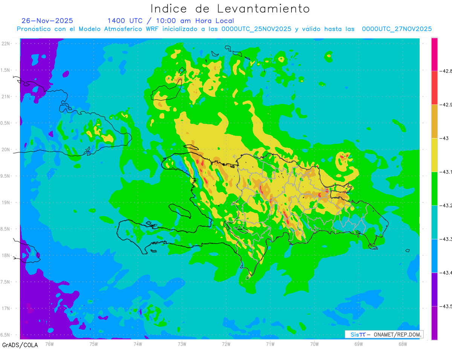Select the purple swatch in the color bar
The width and height of the screenshot is (452, 349).
tap(435, 289)
